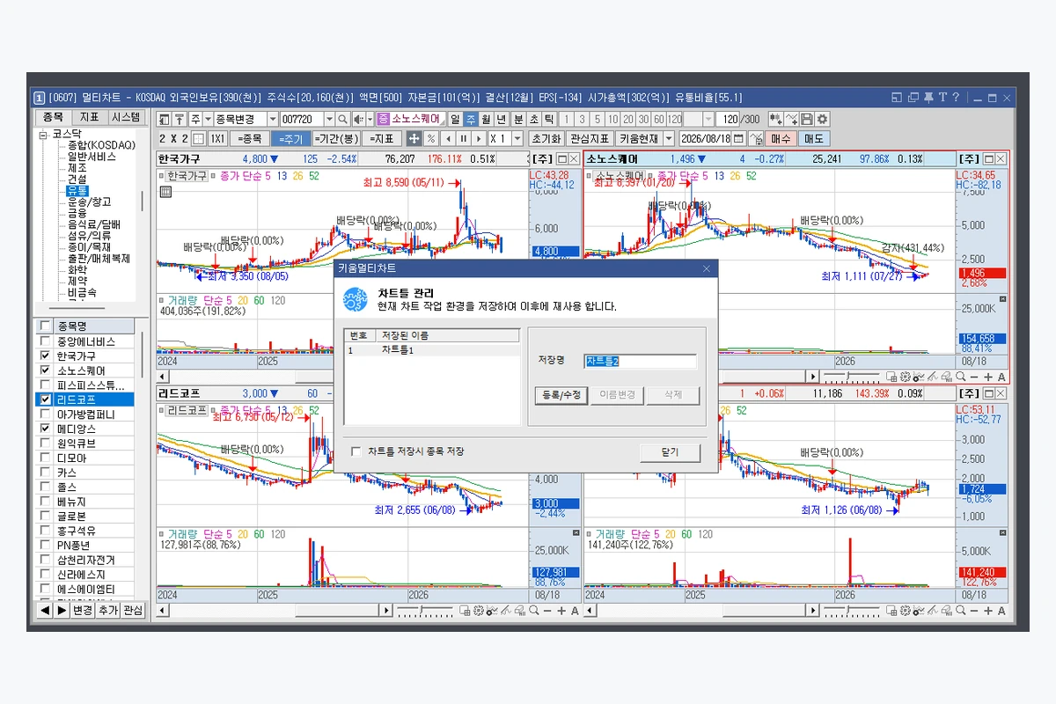Open the dropdown arrow beside the speaker icon
This screenshot has width=1056, height=704.
(x=370, y=119)
